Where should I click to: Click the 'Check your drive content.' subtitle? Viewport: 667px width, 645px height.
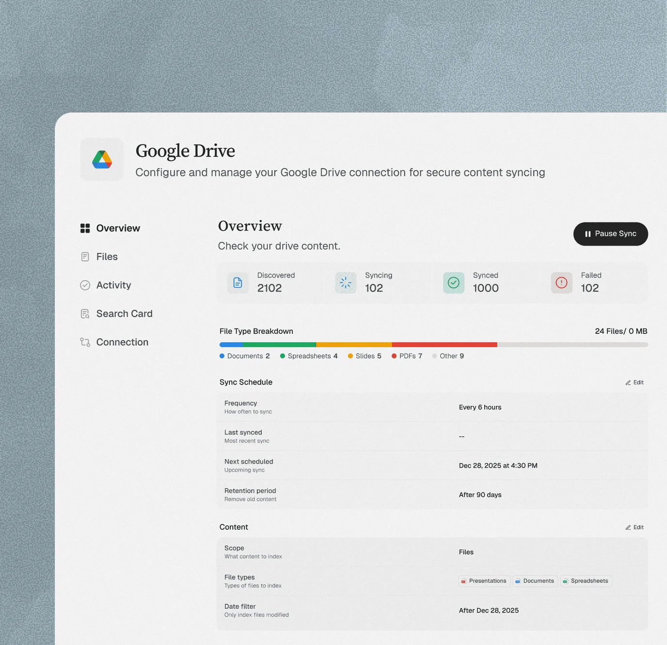click(279, 246)
